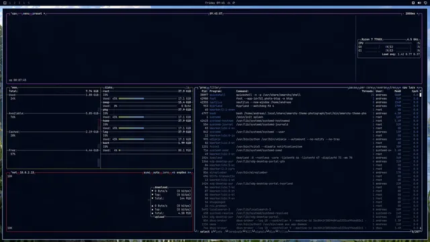Click the Friday 09:45 clock

[215, 3]
